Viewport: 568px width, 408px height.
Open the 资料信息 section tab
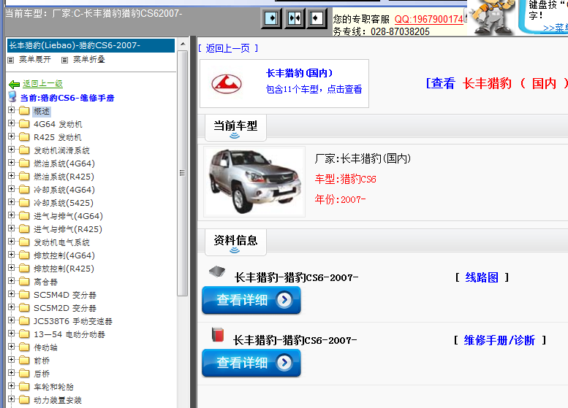235,242
